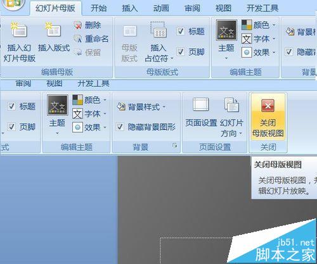Switch to Home (开始) tab
Screen dimensions: 317x264
point(98,8)
